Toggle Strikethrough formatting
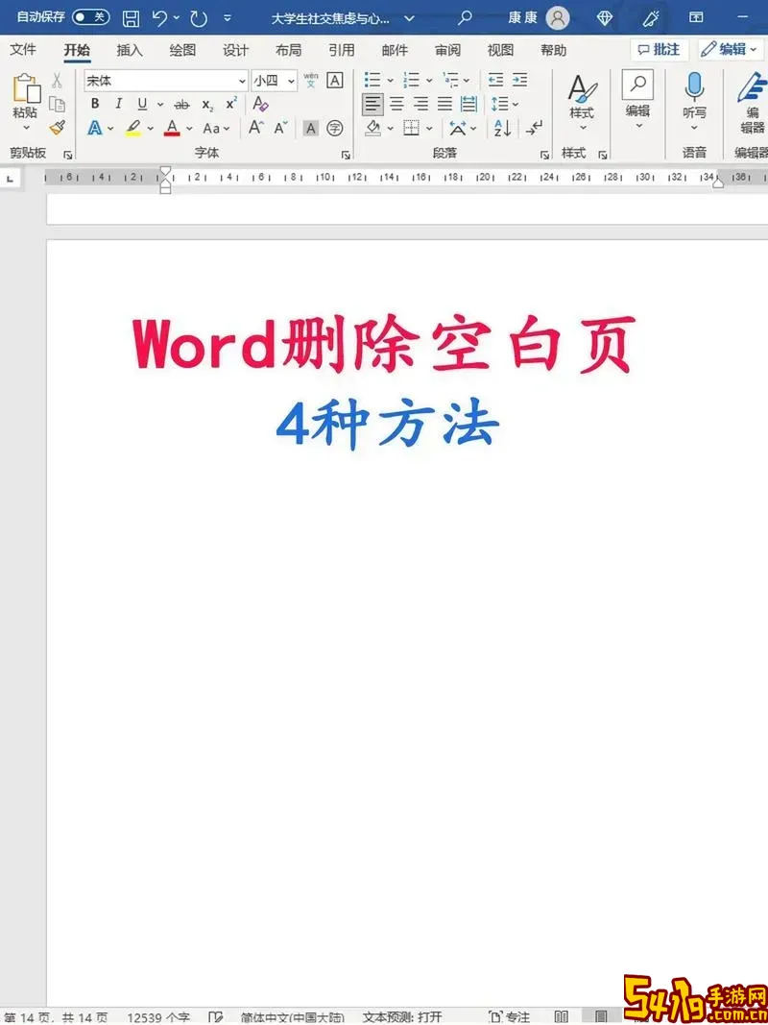 click(182, 105)
